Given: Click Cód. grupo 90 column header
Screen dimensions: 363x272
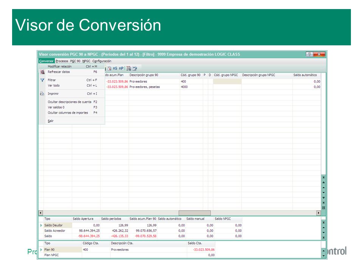Looking at the screenshot, I should click(x=191, y=75).
